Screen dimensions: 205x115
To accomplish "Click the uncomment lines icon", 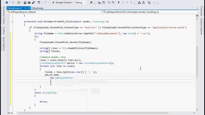I will 103,3.
